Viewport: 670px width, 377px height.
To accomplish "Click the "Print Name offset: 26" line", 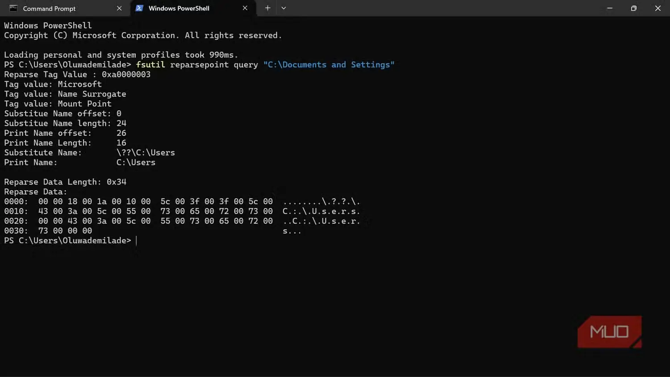I will tap(65, 134).
